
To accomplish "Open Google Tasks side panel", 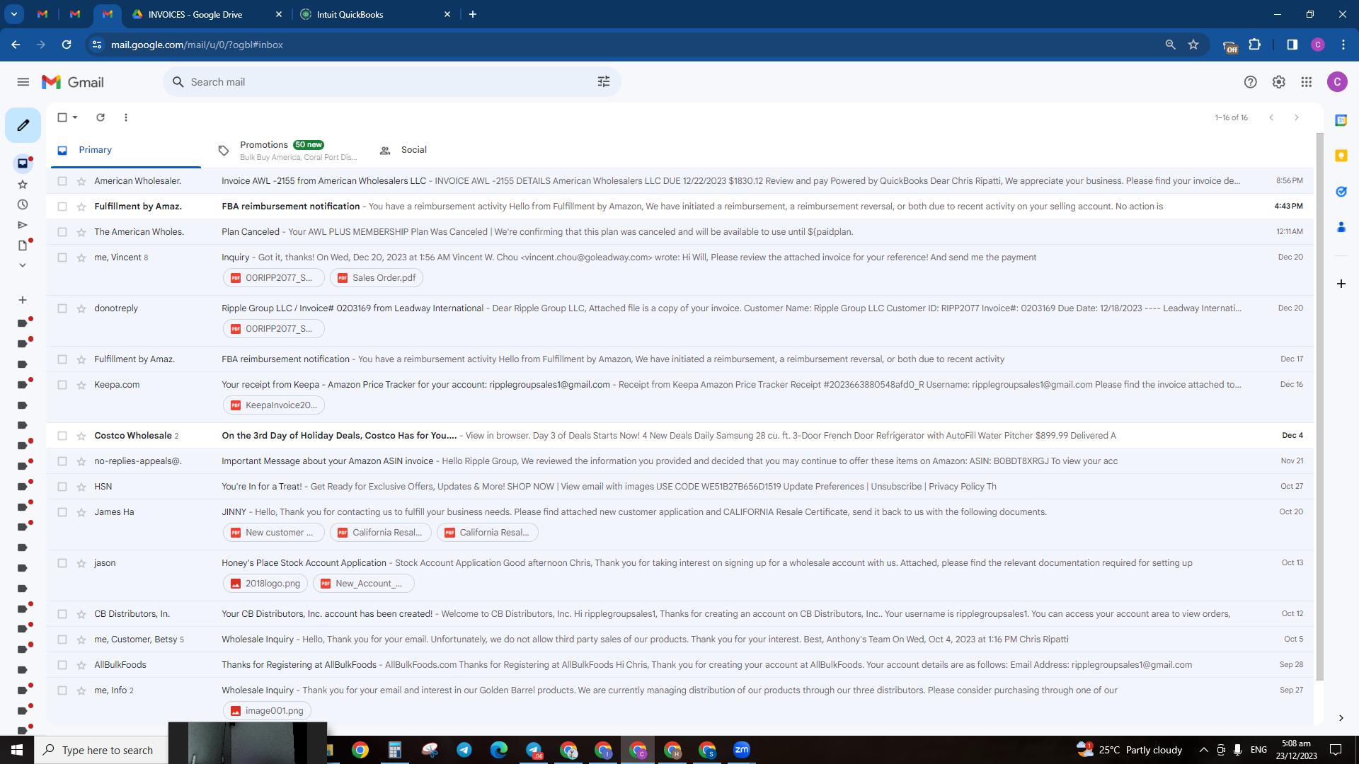I will pyautogui.click(x=1341, y=192).
